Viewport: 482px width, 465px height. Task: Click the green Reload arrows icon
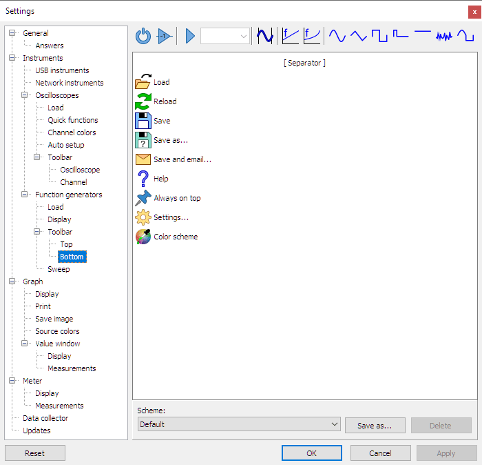coord(143,101)
